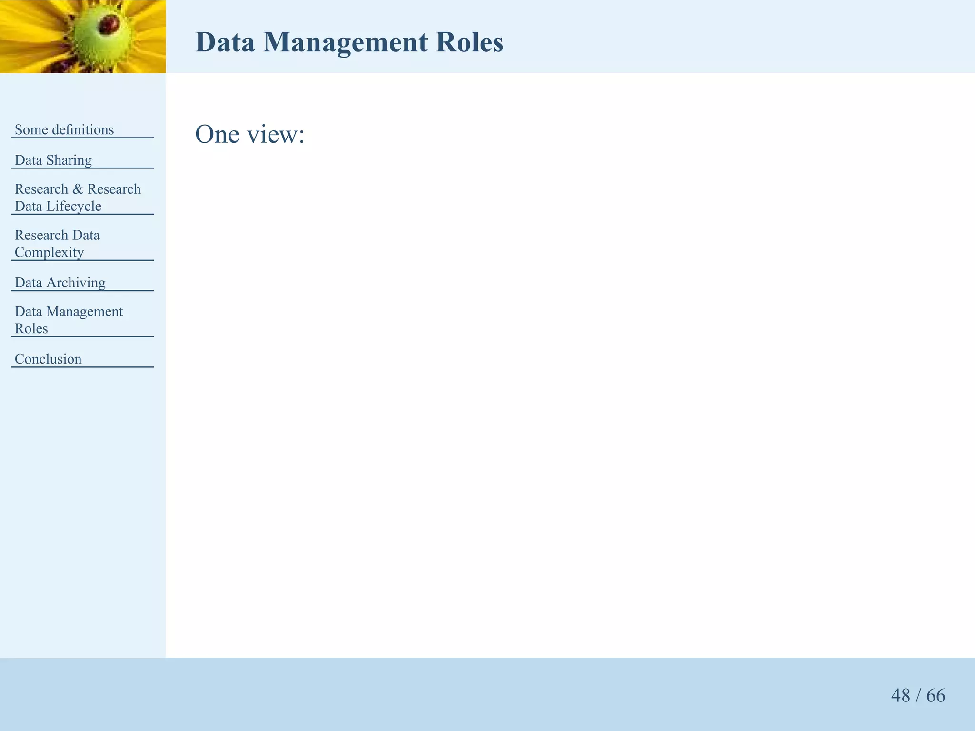Select the Data Archiving sidebar link

(60, 283)
